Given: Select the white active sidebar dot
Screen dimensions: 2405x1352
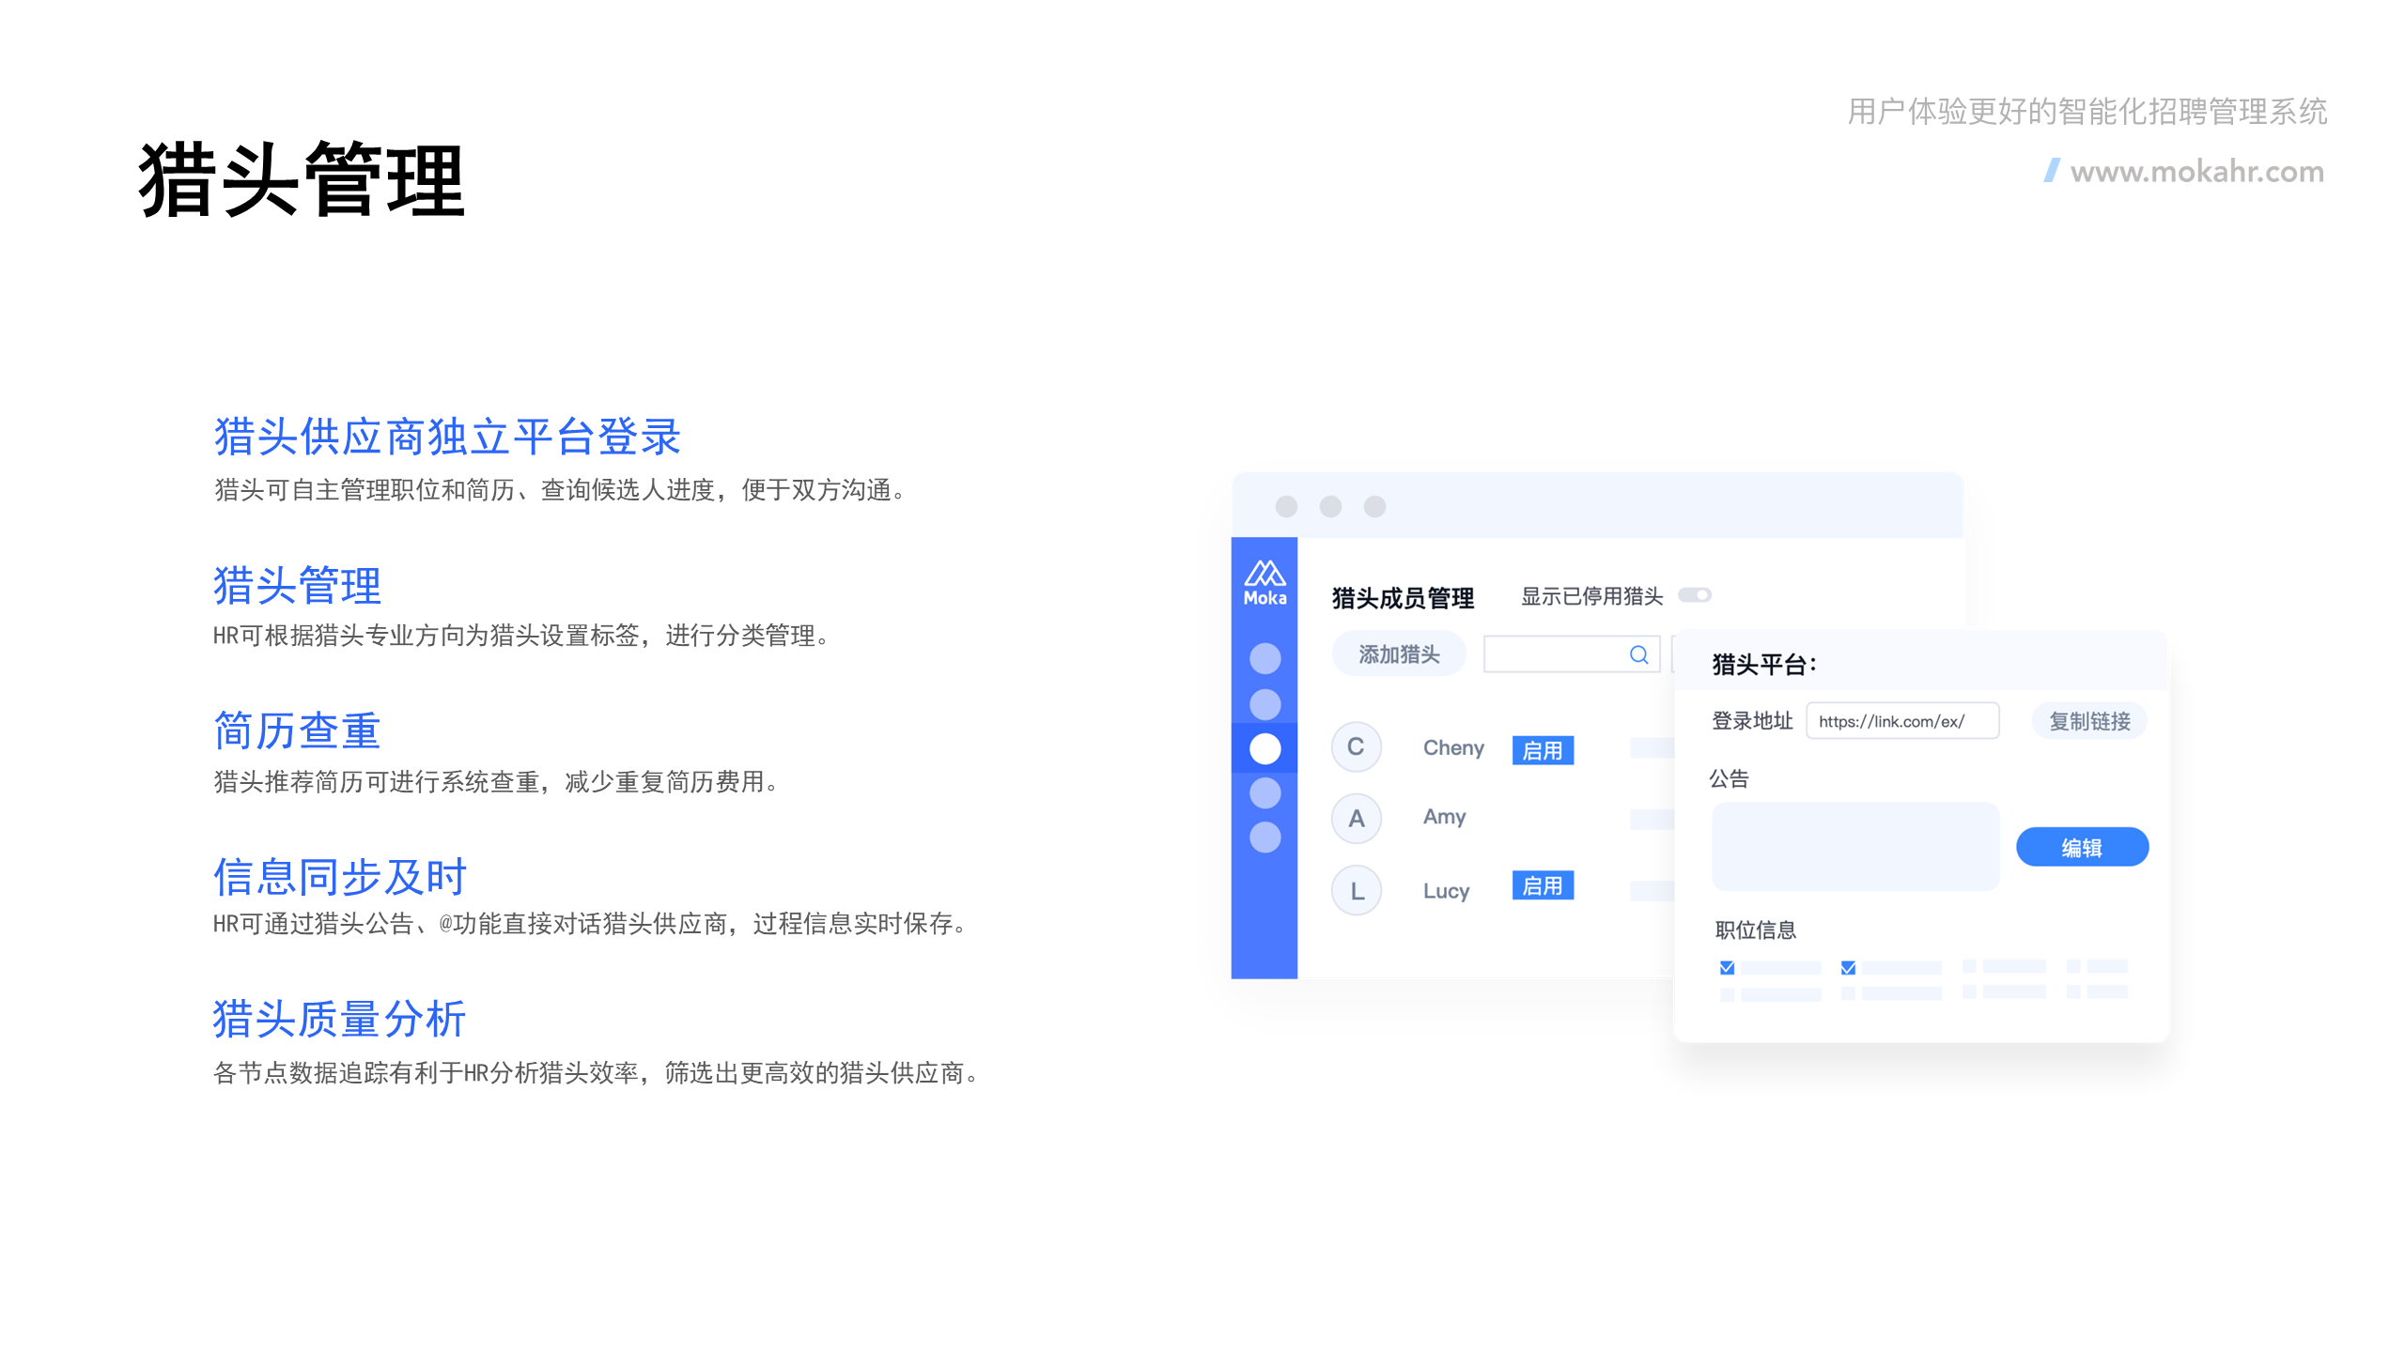Looking at the screenshot, I should point(1265,748).
